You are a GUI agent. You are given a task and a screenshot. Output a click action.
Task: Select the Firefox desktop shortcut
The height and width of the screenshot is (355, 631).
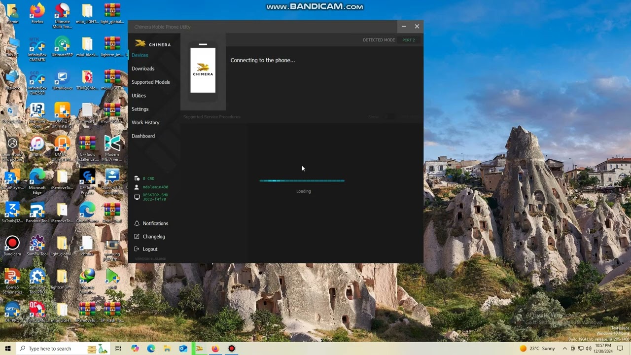(x=37, y=14)
